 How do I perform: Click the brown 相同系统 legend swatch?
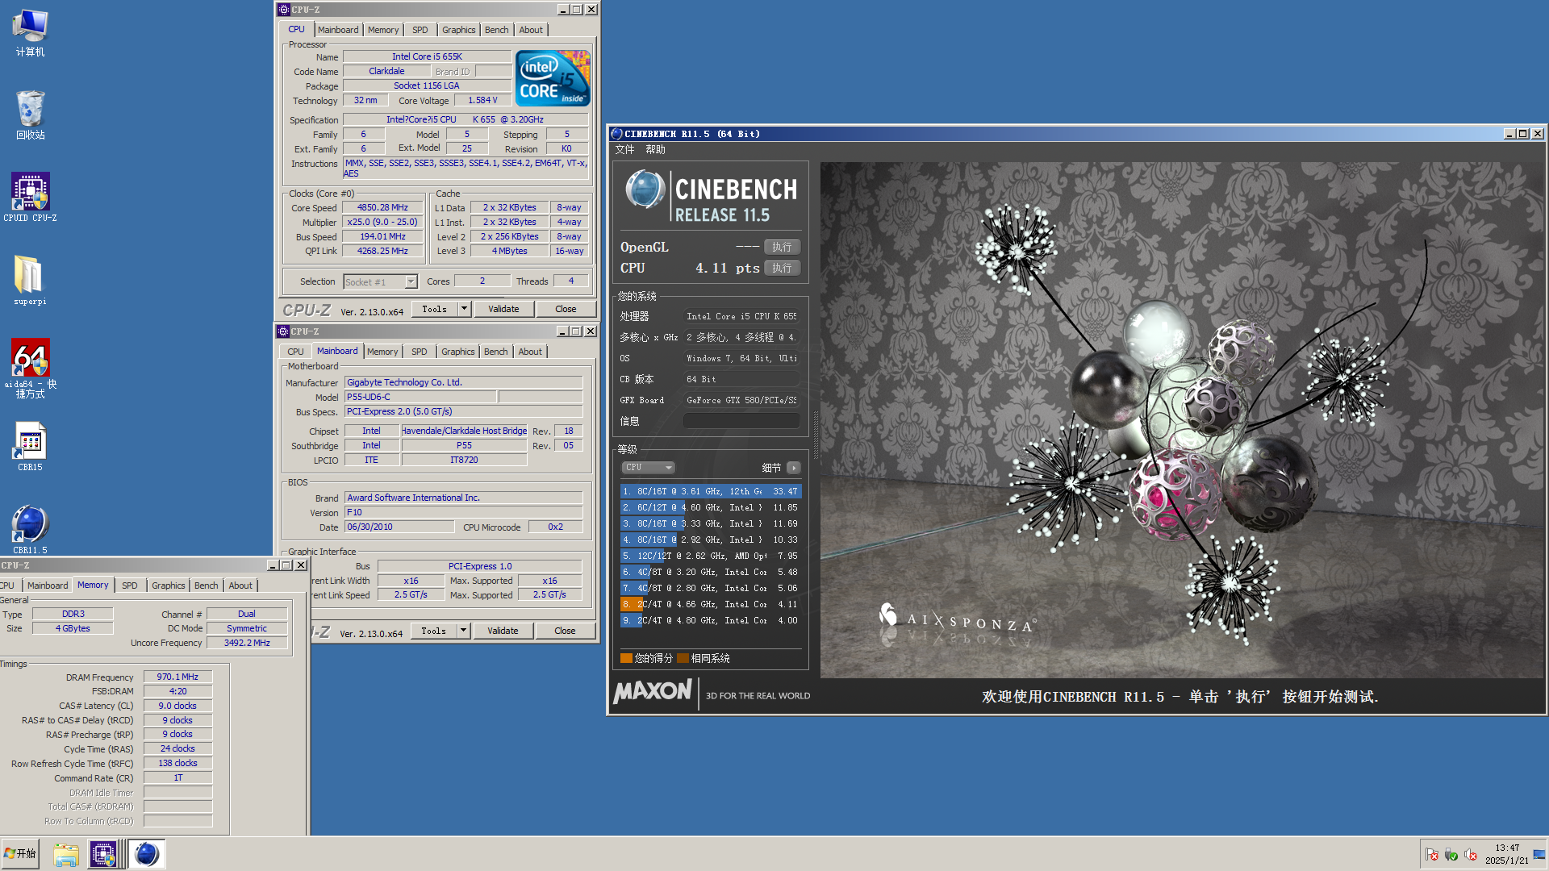click(683, 658)
